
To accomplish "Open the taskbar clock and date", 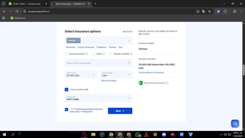I will tap(238, 135).
